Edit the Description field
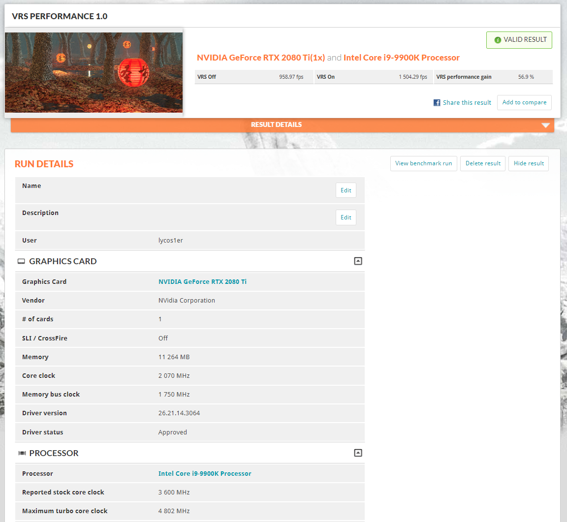Viewport: 567px width, 522px height. coord(346,217)
